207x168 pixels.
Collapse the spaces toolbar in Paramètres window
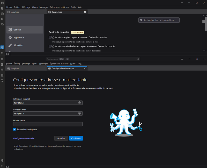tap(2, 53)
